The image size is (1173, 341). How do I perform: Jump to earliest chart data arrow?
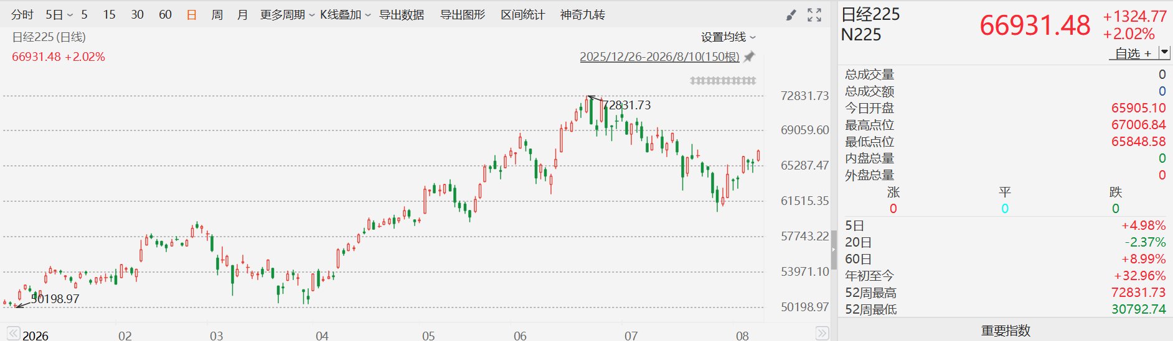(13, 334)
